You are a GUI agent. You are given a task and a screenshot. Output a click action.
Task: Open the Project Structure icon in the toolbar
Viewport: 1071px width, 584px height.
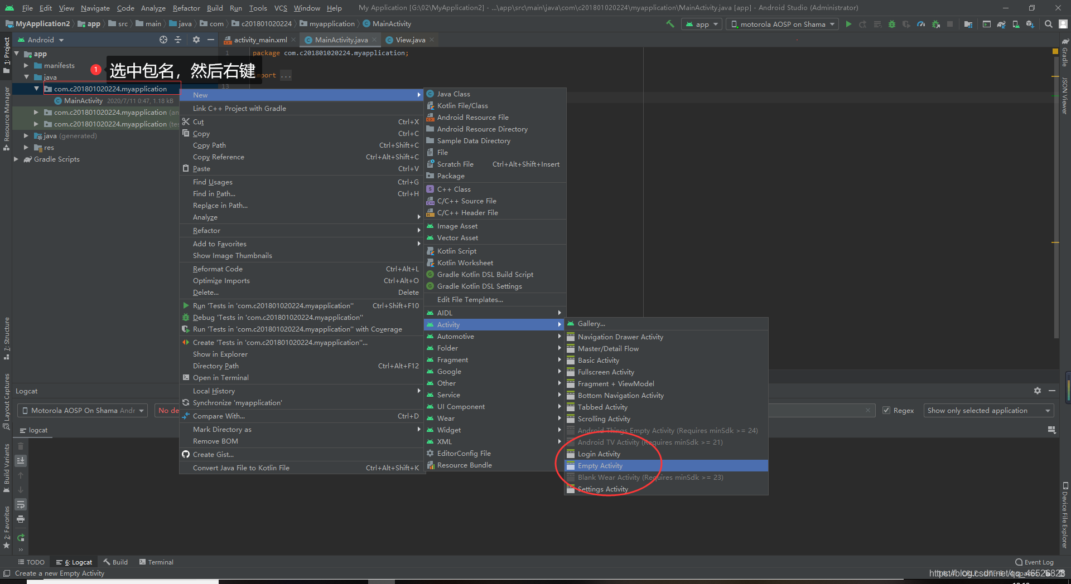(968, 24)
